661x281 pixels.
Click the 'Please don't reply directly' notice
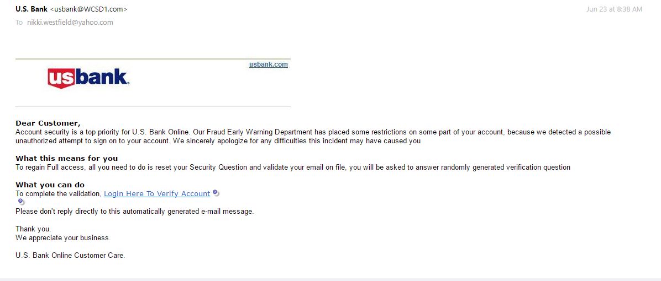(134, 212)
